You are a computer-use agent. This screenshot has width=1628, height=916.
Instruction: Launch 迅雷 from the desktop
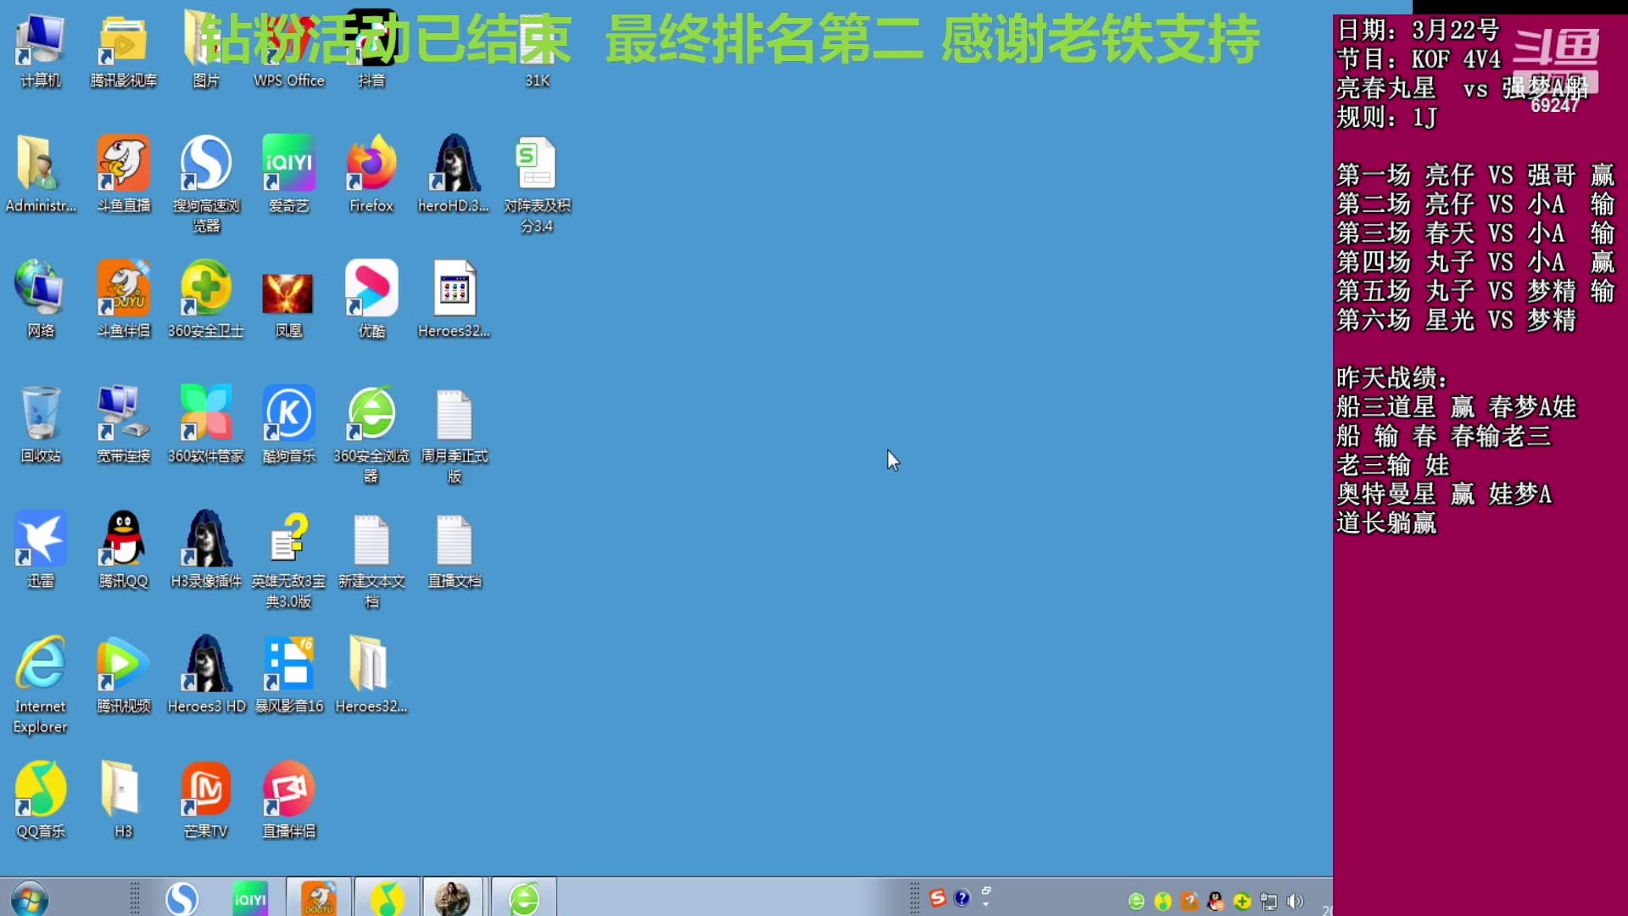[x=41, y=550]
